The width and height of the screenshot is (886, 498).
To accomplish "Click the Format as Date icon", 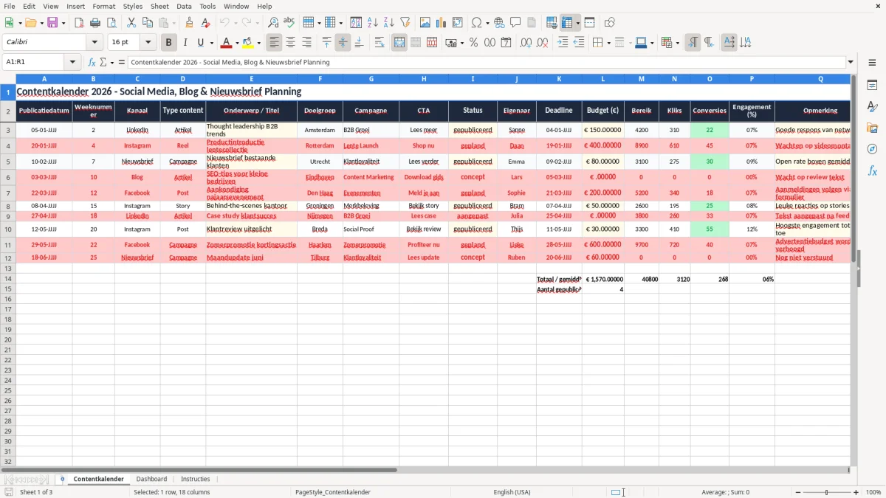I will coord(506,43).
